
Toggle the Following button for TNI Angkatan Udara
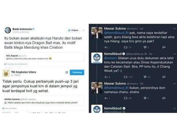tap(77, 72)
